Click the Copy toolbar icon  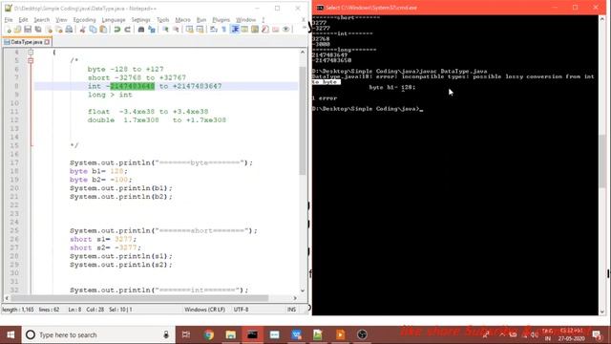(x=93, y=30)
